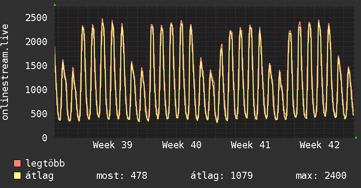Screen dimensions: 361x188
Task: Click the 'Week 41' axis label
Action: (x=251, y=145)
